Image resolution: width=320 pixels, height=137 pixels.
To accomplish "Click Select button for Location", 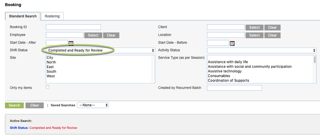I will coord(255,35).
